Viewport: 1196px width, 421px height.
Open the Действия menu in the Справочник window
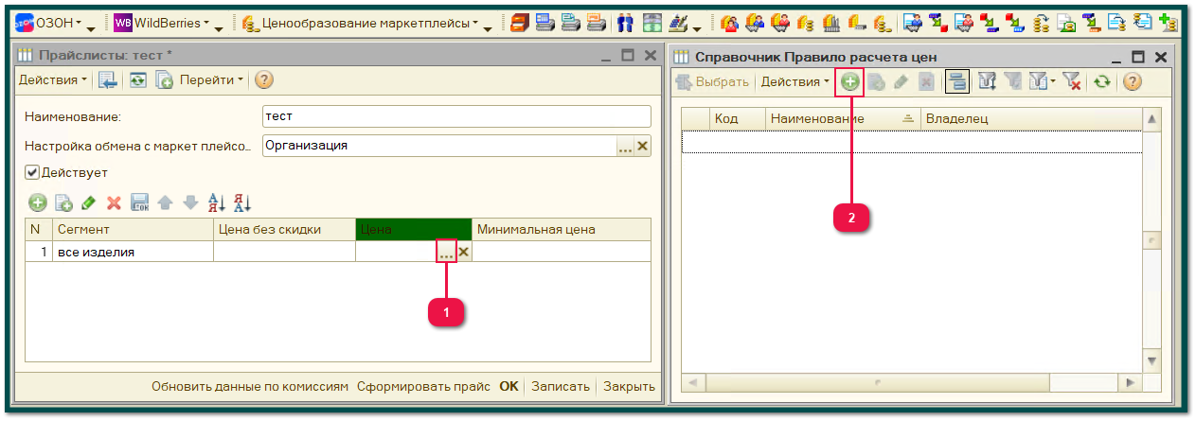click(x=795, y=82)
